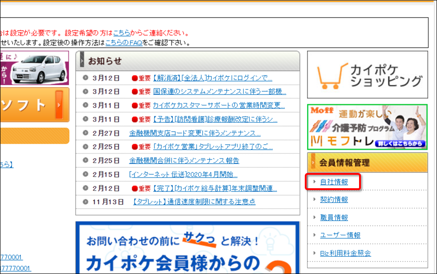437x274 pixels.
Task: Click the arrow icon before 職員情報
Action: tap(315, 217)
